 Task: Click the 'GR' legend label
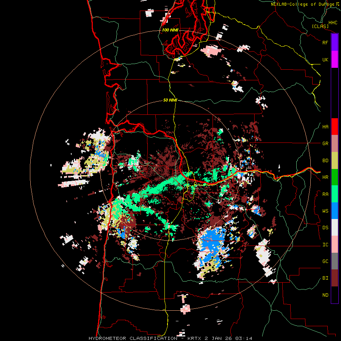tap(325, 144)
